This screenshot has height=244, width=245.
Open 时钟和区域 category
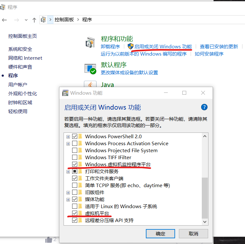coord(20,102)
